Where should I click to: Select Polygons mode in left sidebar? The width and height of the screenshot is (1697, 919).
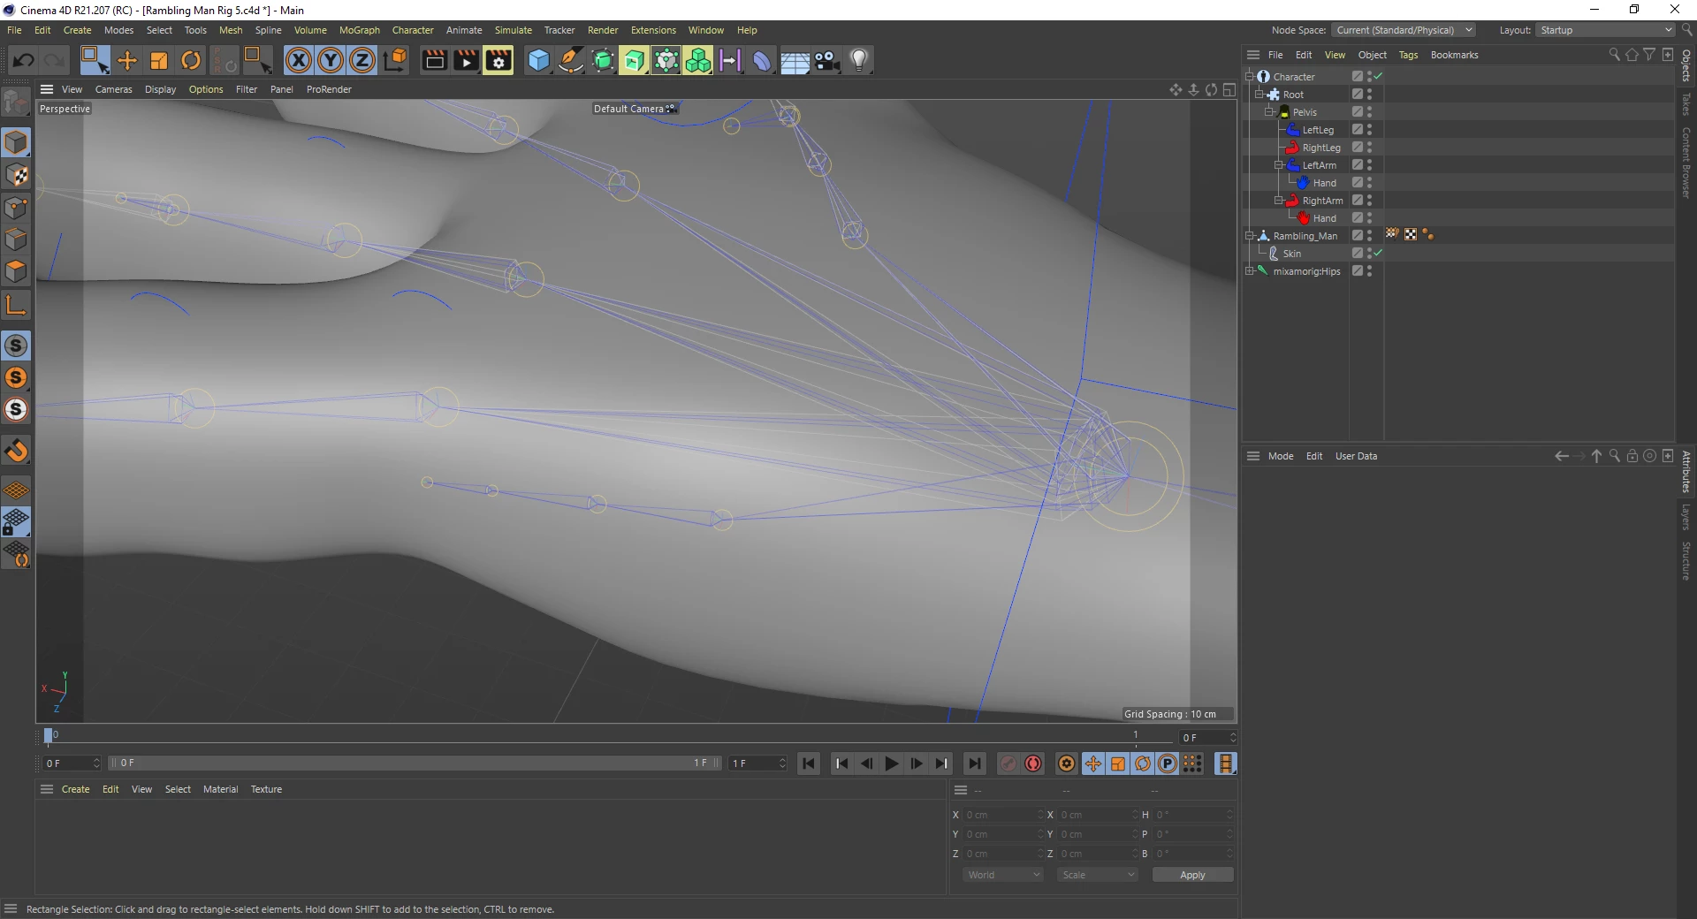point(16,271)
